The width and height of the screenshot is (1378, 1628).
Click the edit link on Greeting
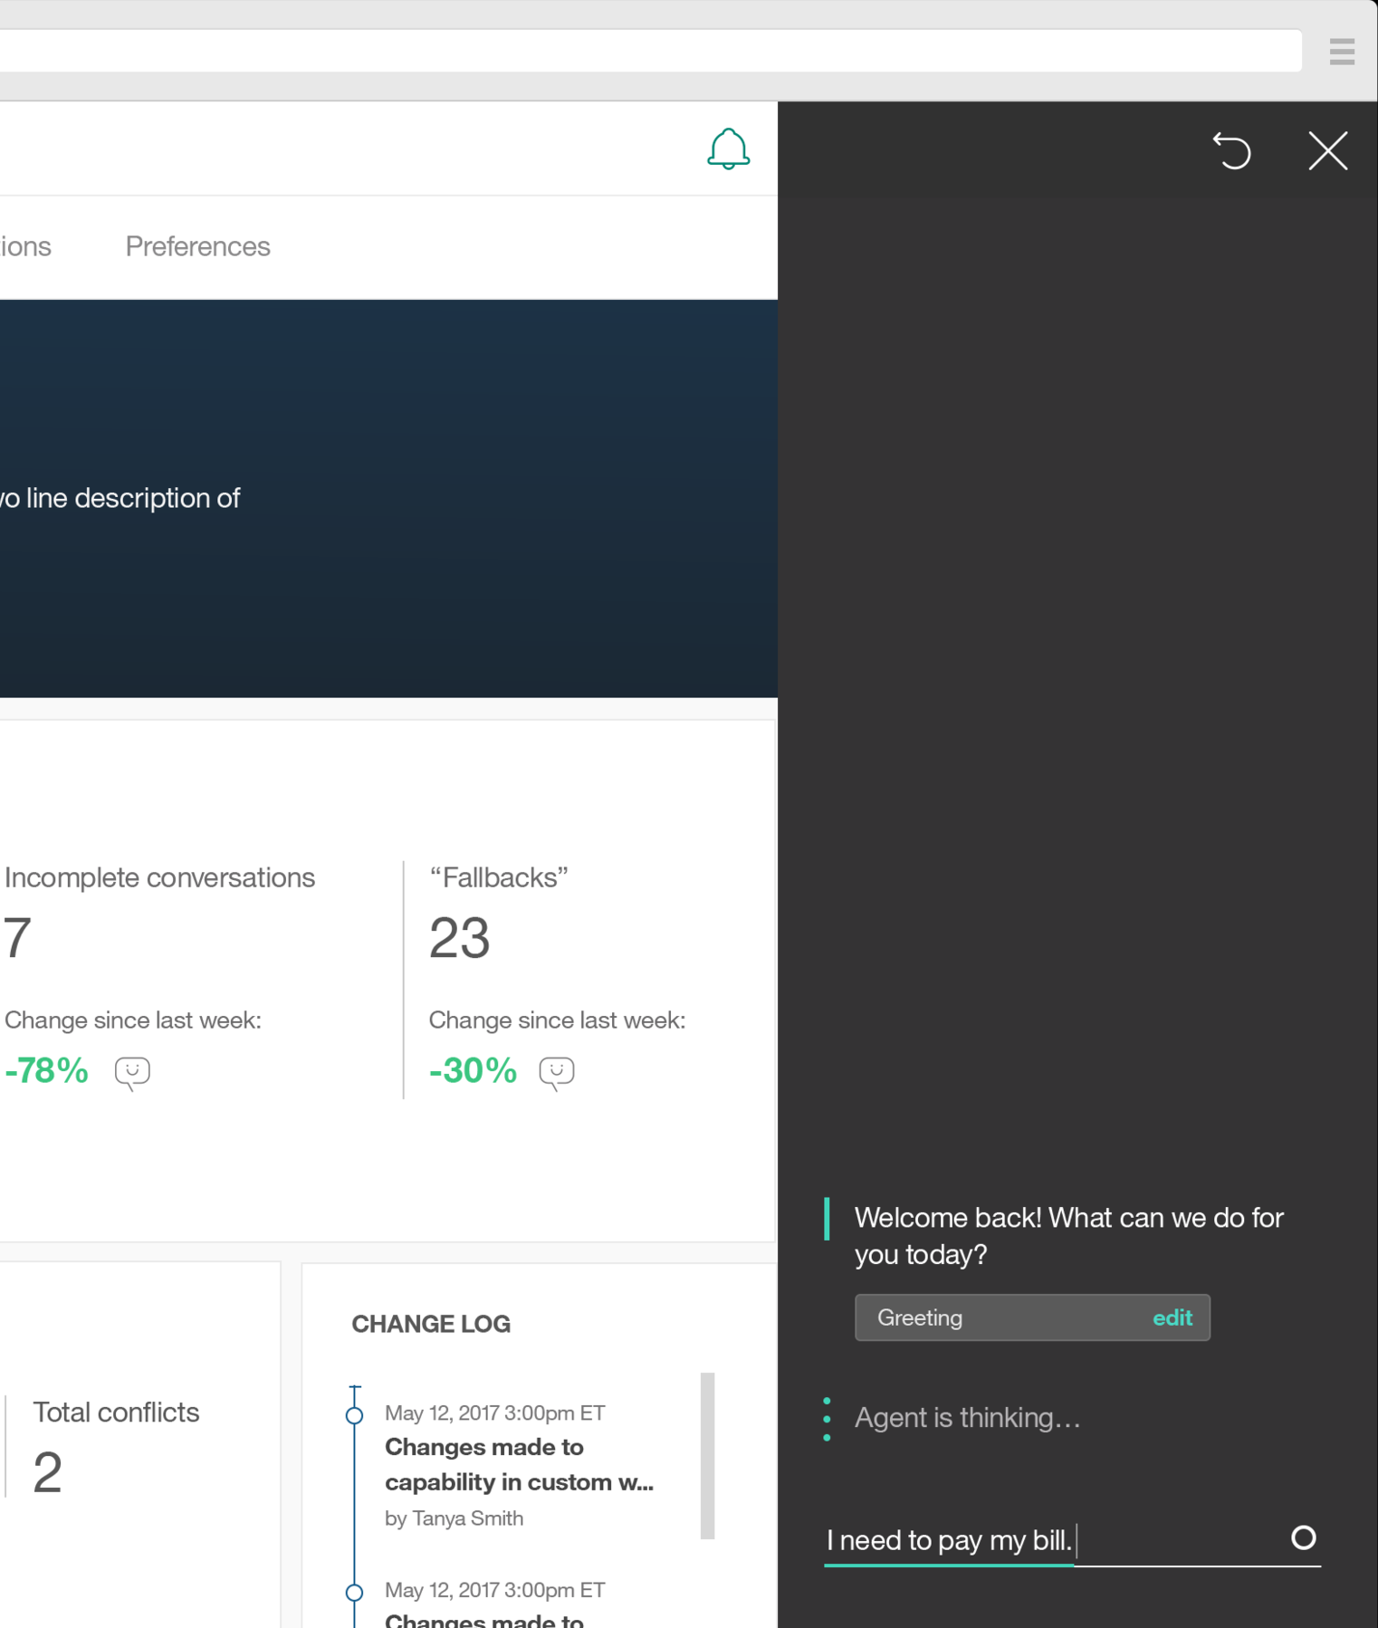click(1172, 1317)
